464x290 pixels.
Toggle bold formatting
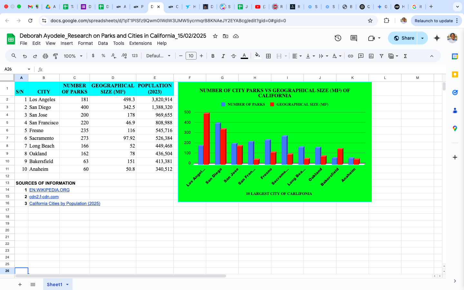point(213,56)
